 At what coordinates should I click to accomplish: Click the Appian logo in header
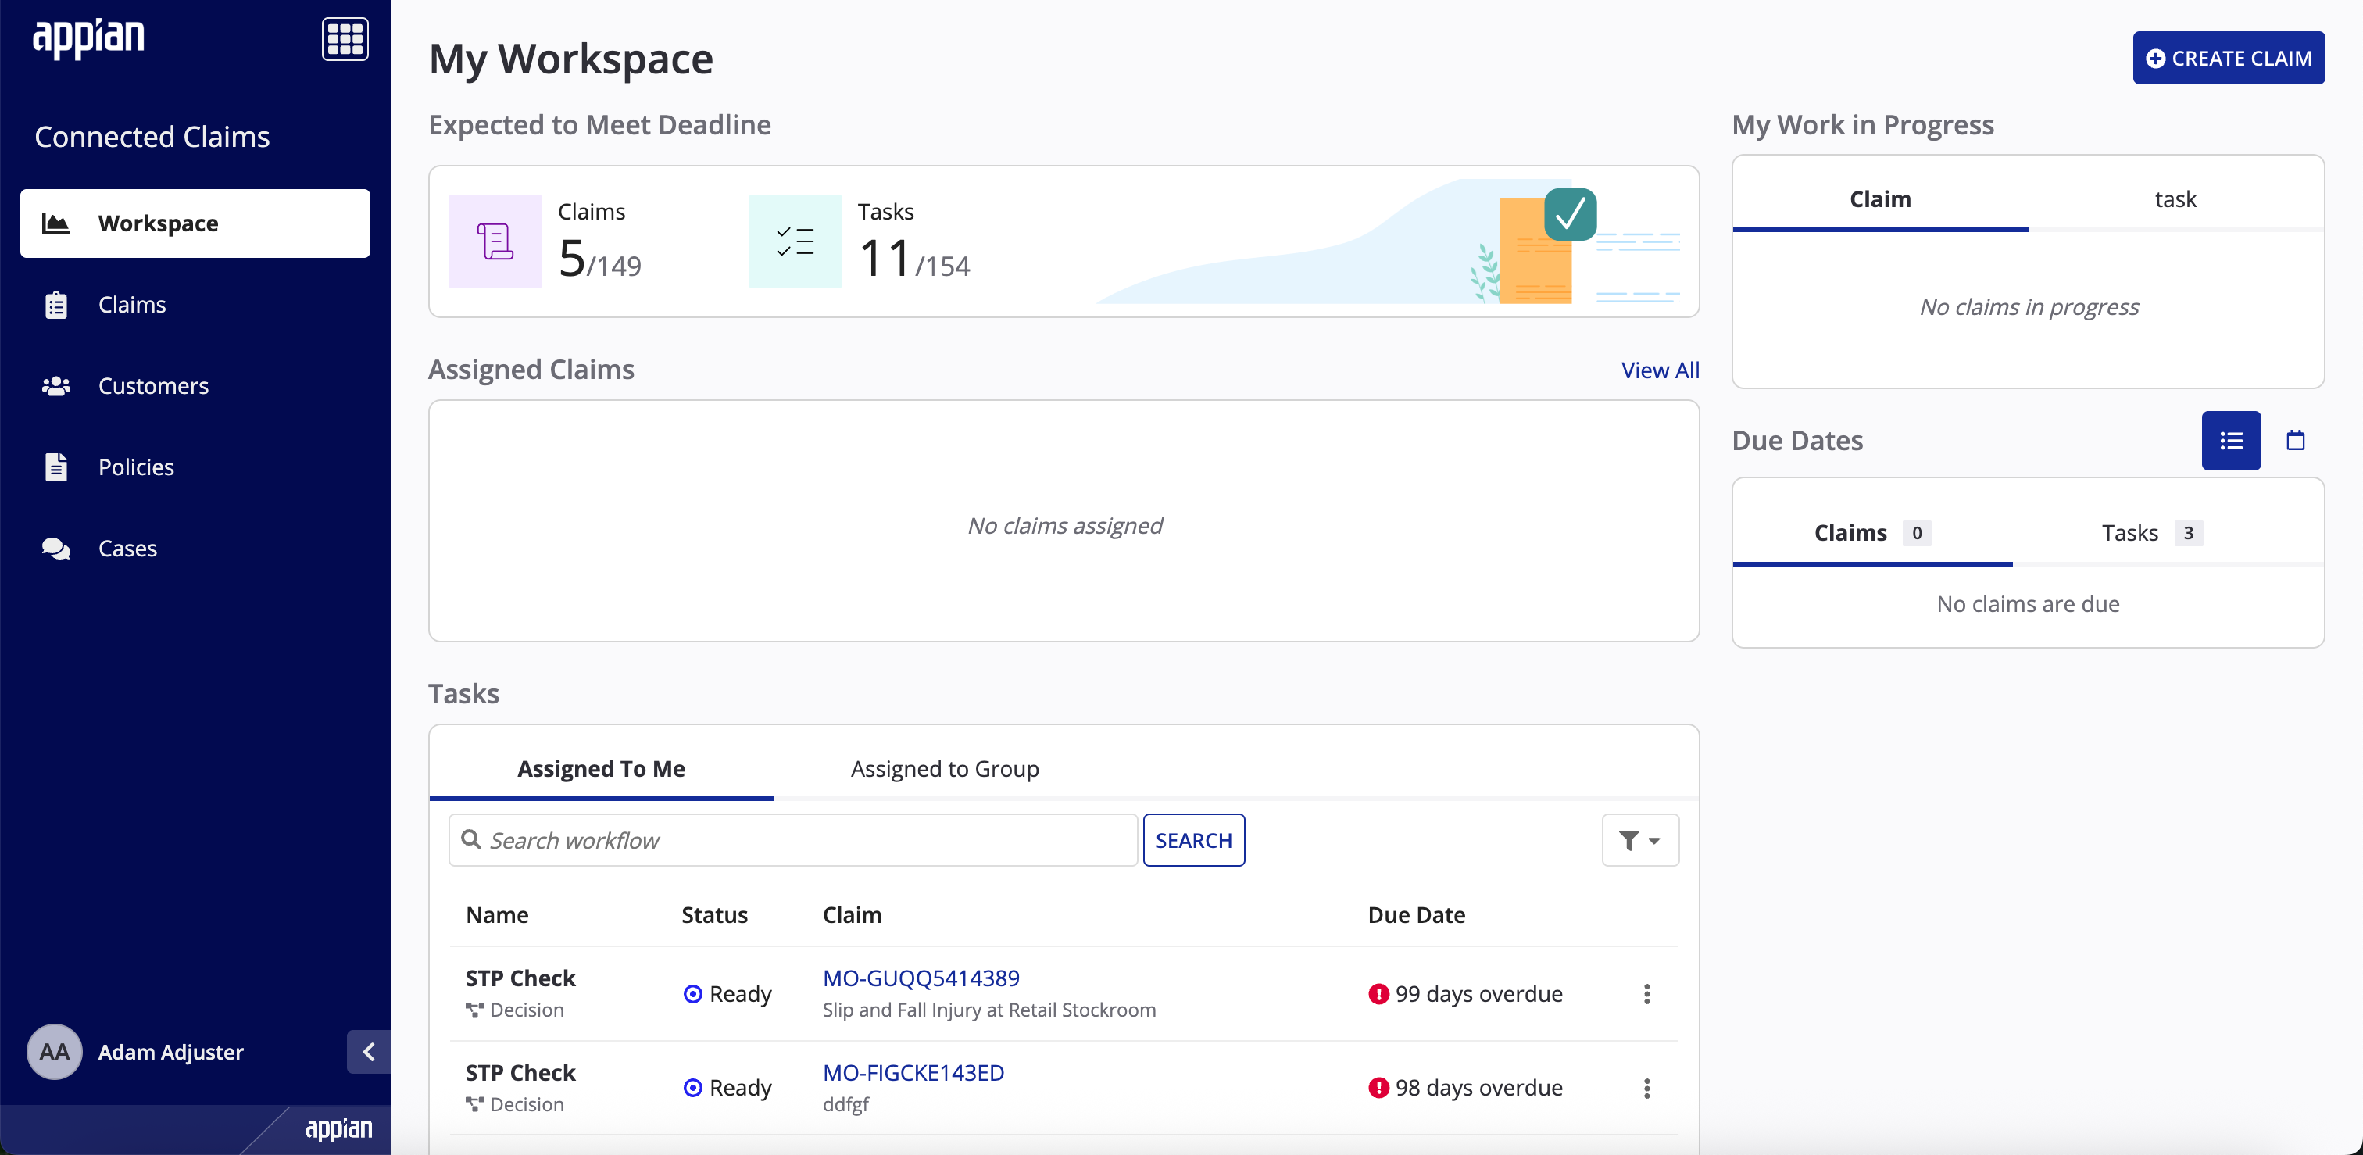tap(89, 38)
